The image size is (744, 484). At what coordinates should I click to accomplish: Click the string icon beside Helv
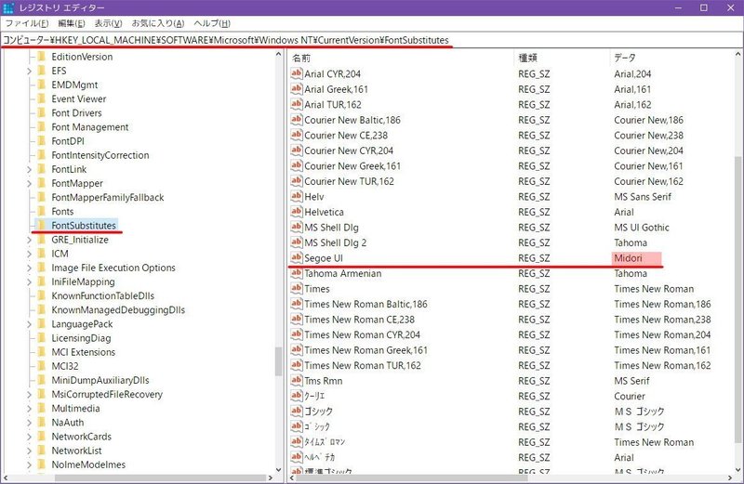[297, 196]
